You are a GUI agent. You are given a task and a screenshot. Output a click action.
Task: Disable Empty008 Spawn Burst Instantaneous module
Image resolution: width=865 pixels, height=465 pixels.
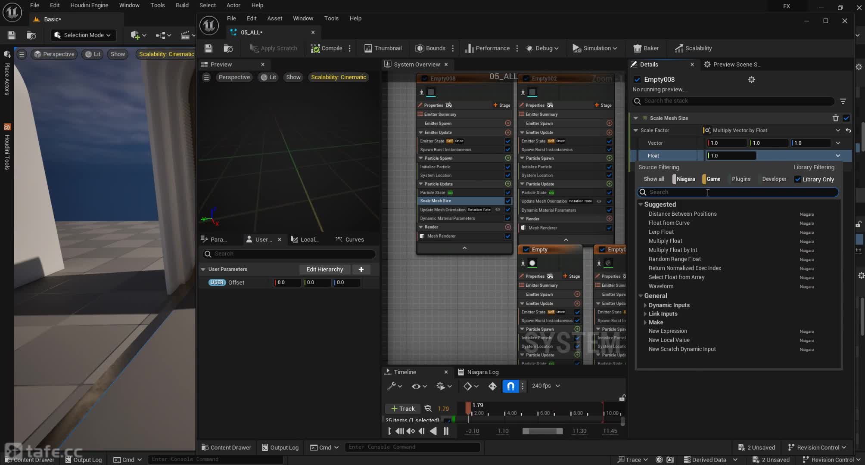(x=508, y=150)
